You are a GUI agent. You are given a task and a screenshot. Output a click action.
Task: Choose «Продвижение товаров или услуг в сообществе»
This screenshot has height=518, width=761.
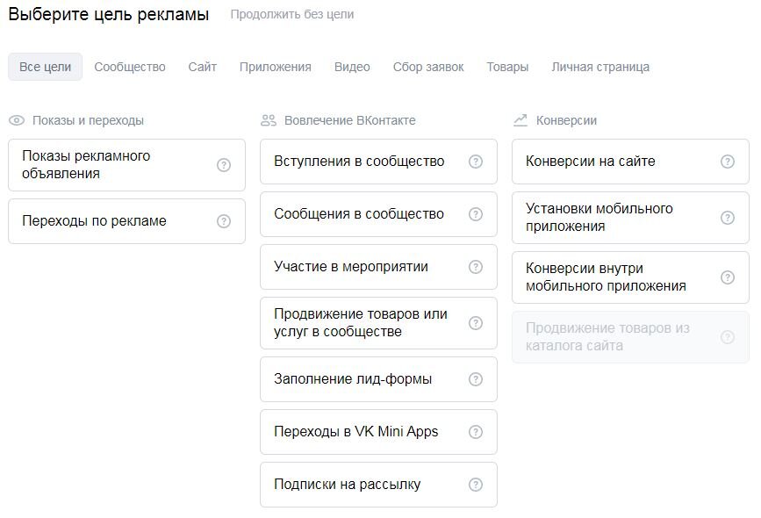pos(360,323)
